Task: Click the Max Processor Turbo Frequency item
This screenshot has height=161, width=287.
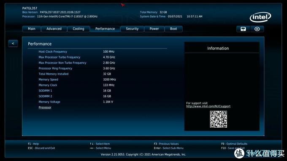Action: tap(60, 57)
